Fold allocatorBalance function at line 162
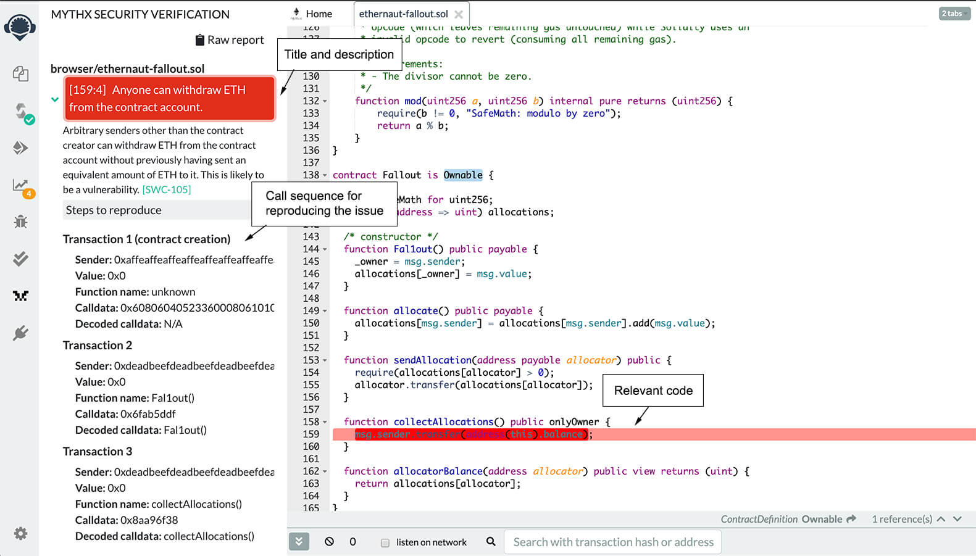This screenshot has width=976, height=556. pyautogui.click(x=325, y=471)
